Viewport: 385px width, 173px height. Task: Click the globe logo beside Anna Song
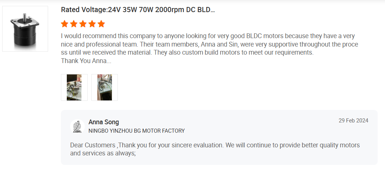click(x=77, y=126)
